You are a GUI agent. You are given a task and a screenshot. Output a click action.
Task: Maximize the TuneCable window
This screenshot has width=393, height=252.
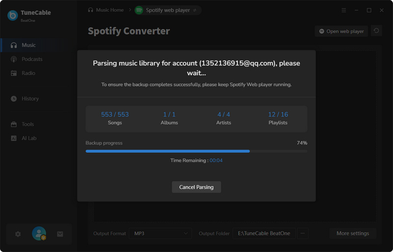(x=369, y=10)
